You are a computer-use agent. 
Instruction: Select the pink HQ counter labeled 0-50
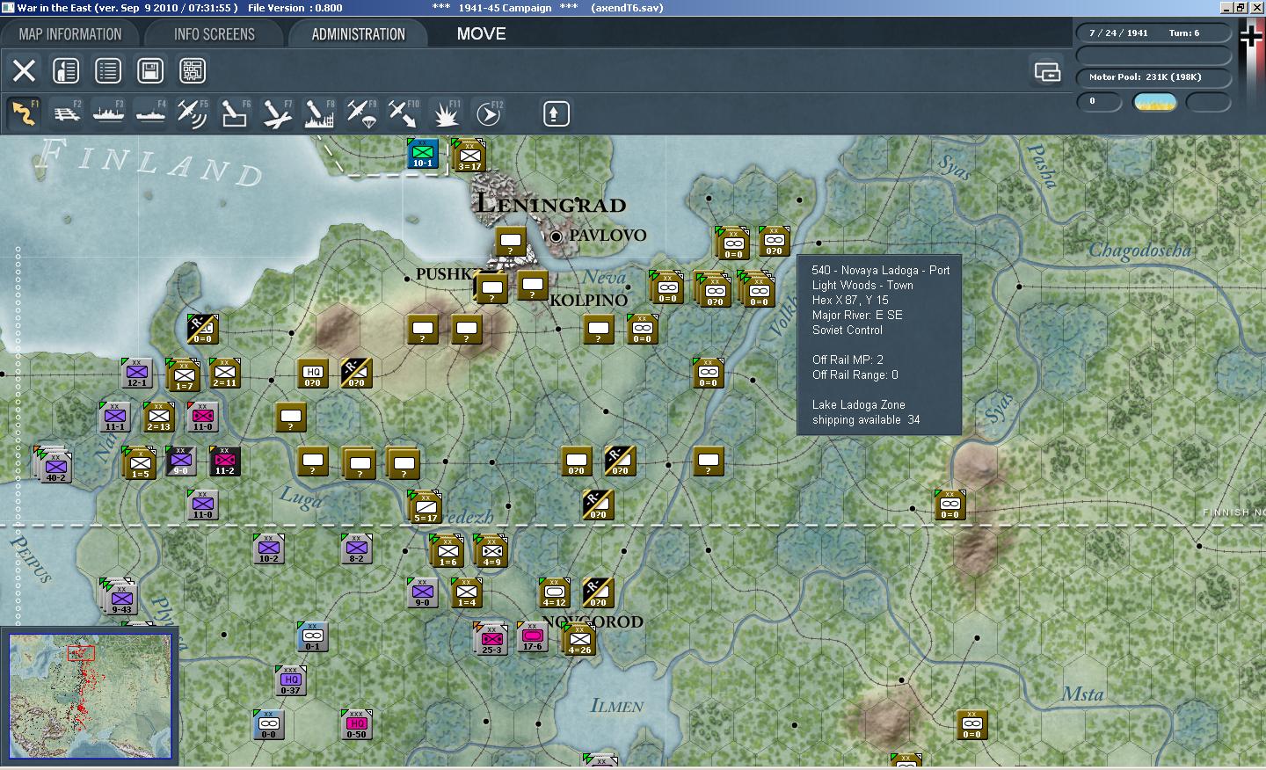(x=356, y=724)
